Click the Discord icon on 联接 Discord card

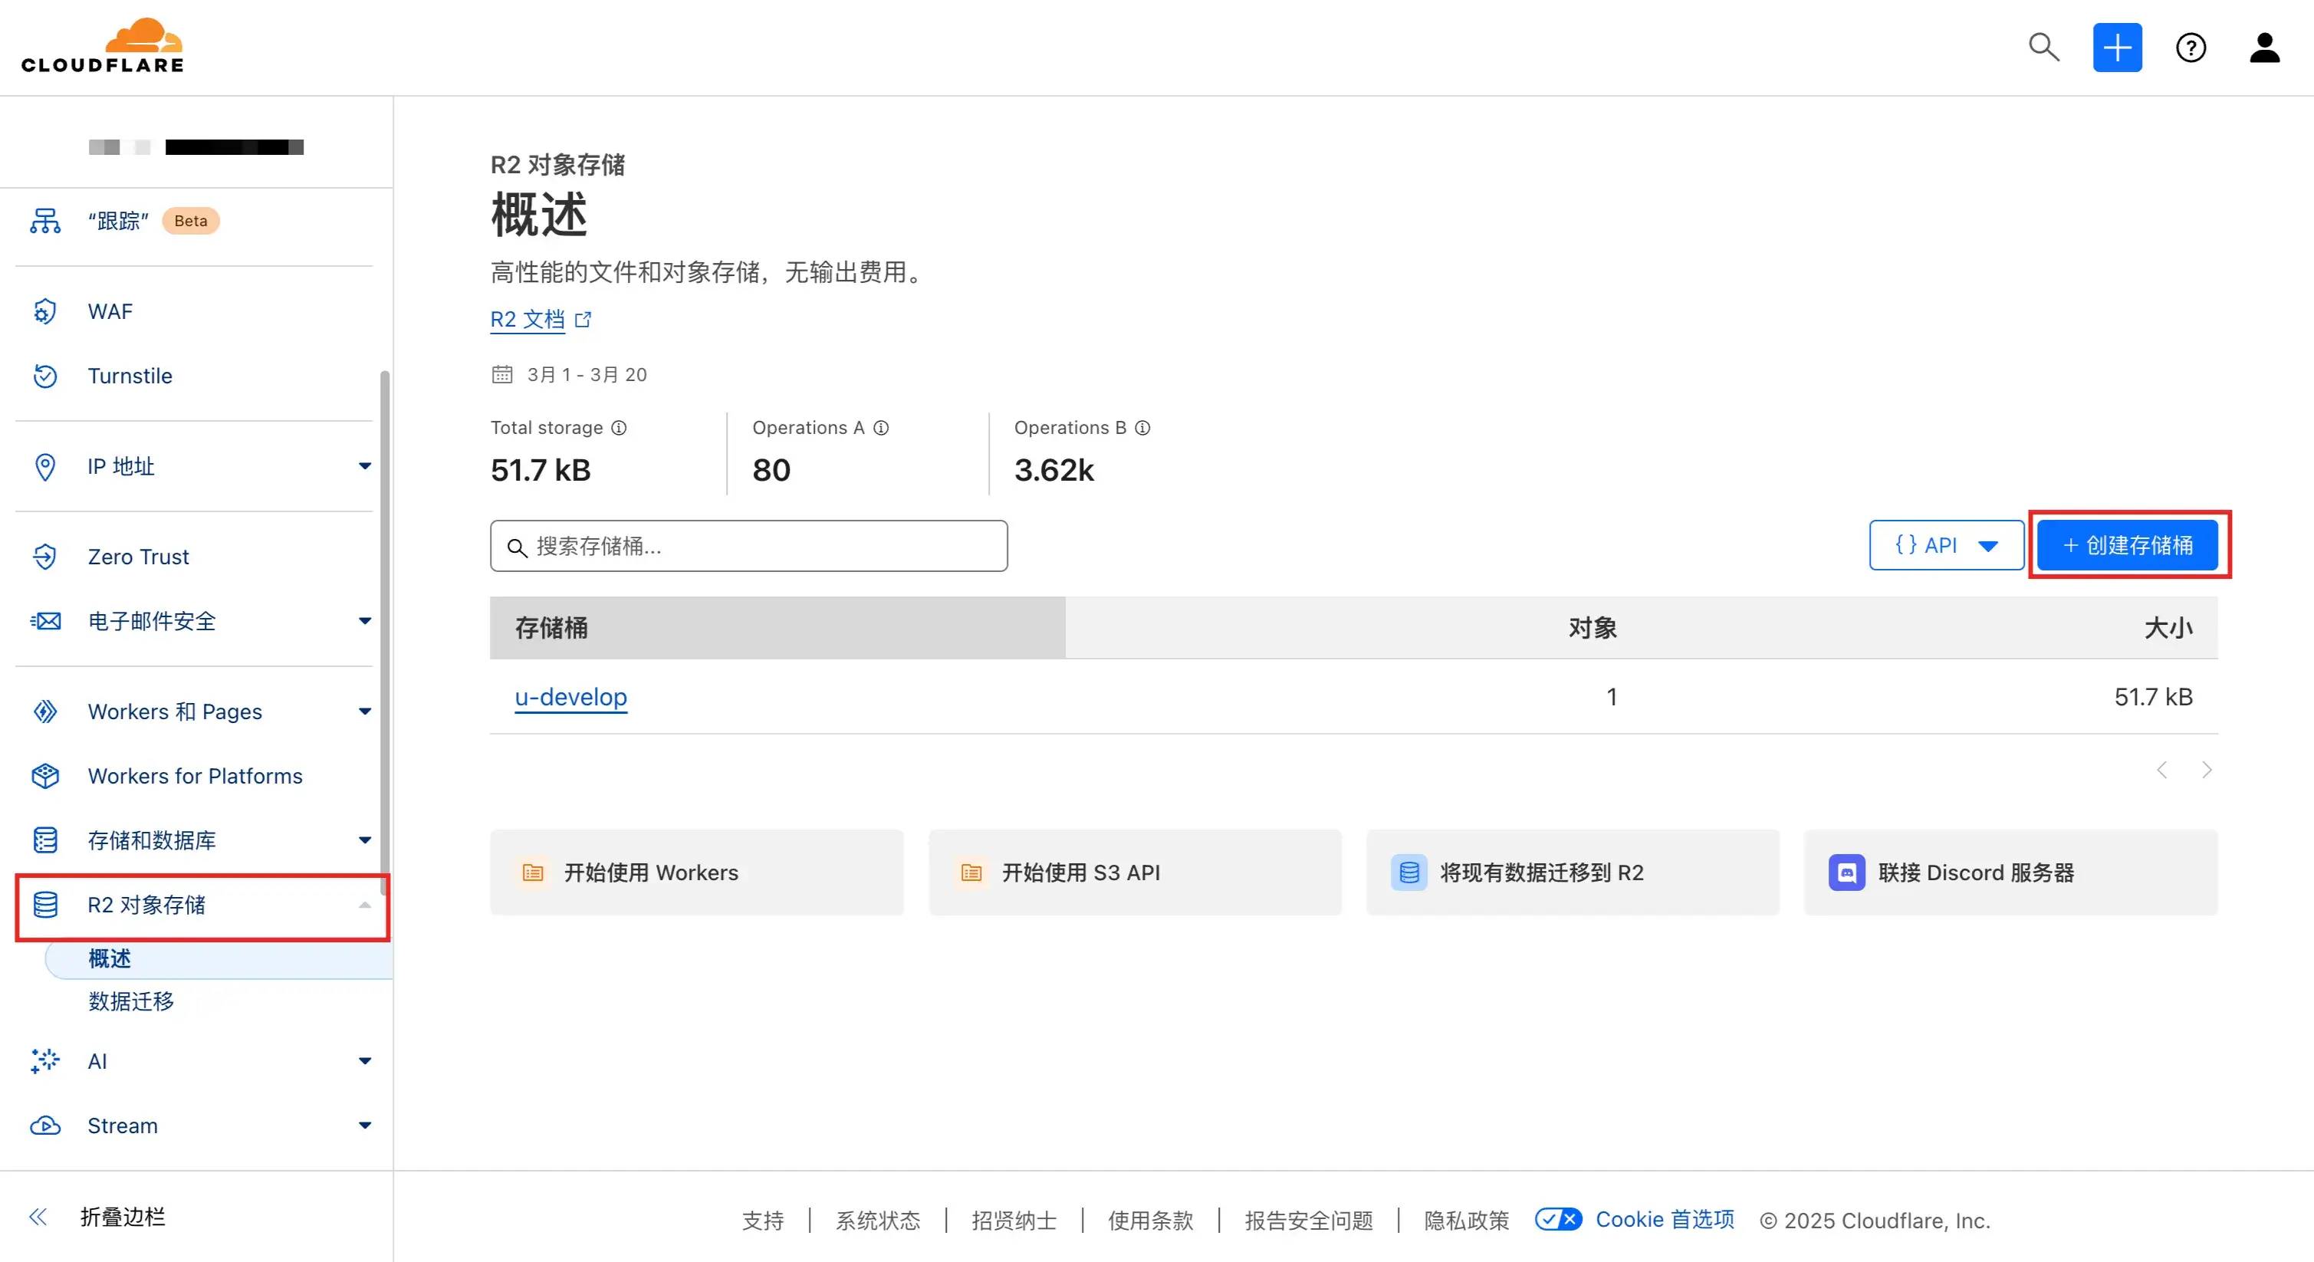pyautogui.click(x=1847, y=873)
